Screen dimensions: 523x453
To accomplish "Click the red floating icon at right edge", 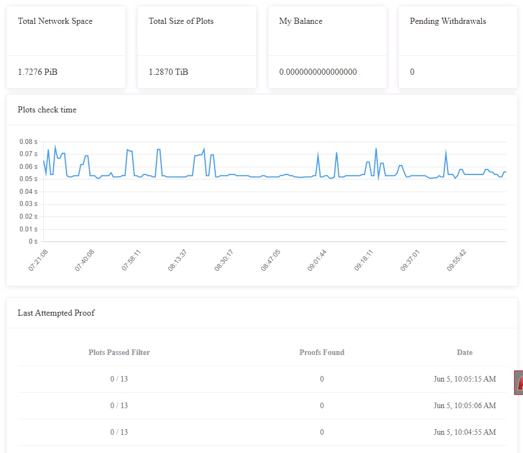I will [519, 383].
